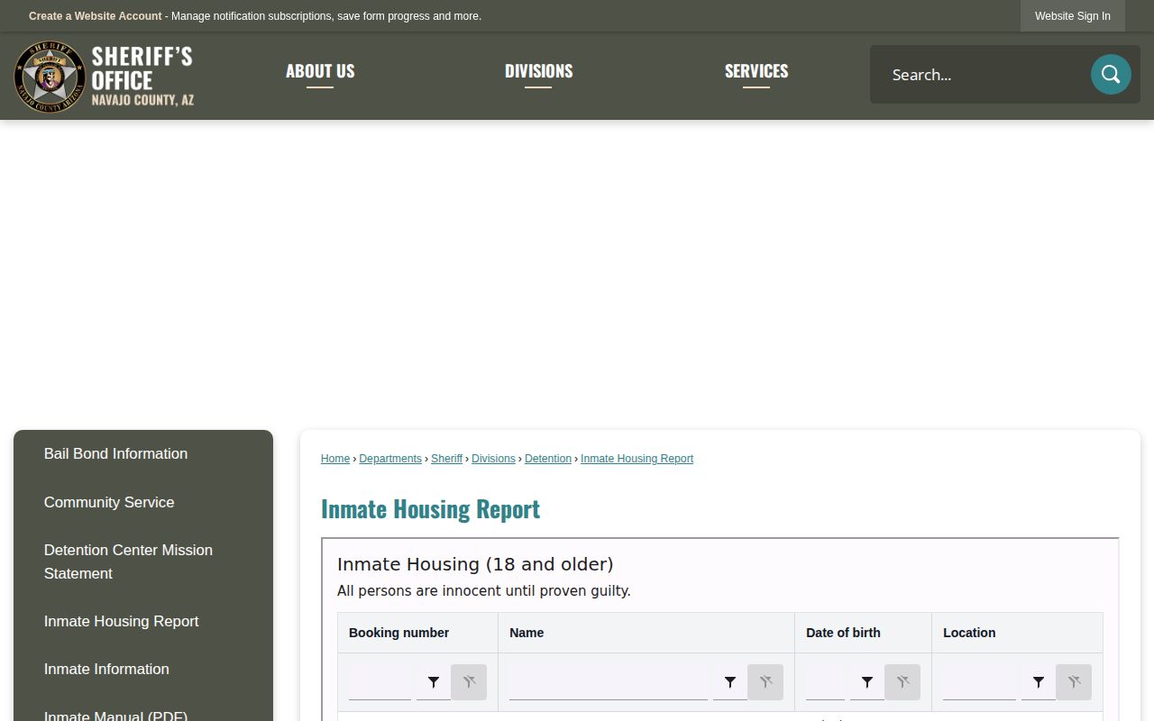Clear Name column filter
The width and height of the screenshot is (1154, 721).
point(765,682)
